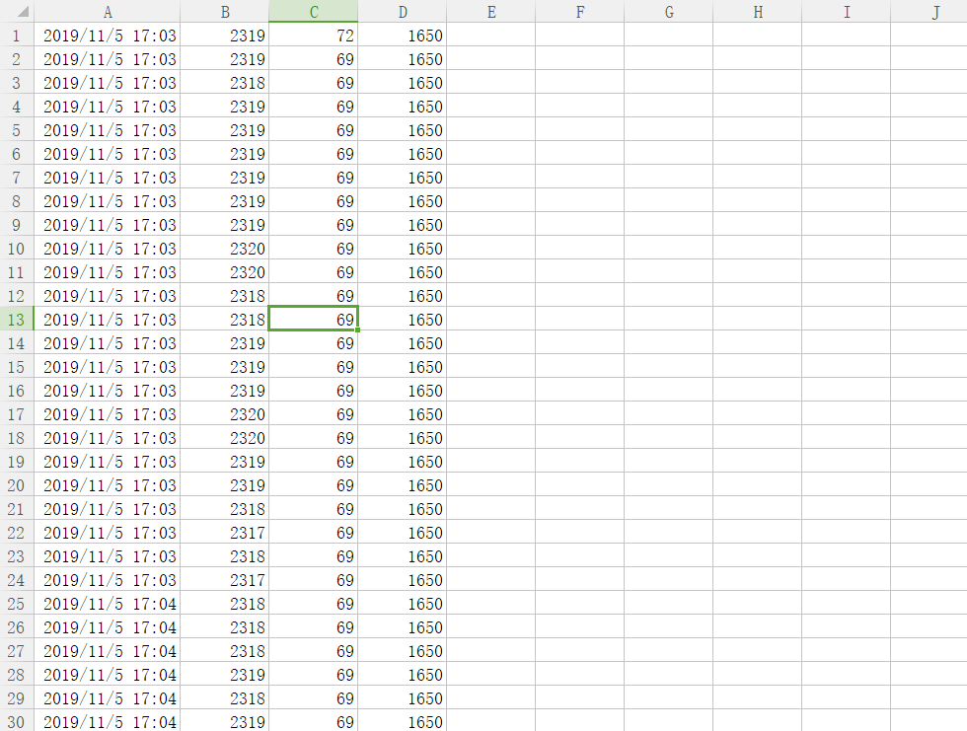967x731 pixels.
Task: Click empty cell E5
Action: click(x=491, y=130)
